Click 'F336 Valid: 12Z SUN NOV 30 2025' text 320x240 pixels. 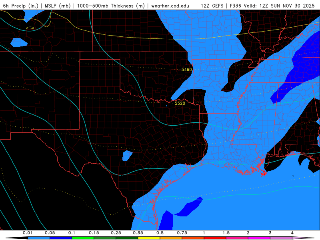272,6
